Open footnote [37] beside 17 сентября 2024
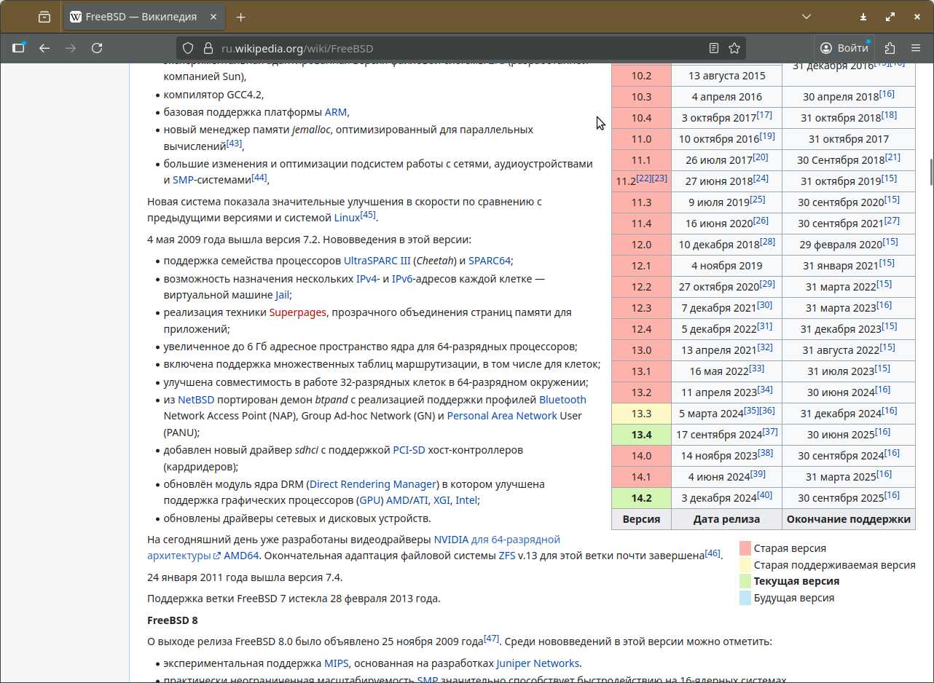The width and height of the screenshot is (934, 683). point(770,431)
